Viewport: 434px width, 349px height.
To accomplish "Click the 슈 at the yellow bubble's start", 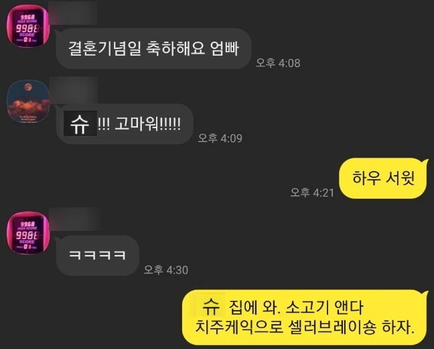I will tap(210, 306).
